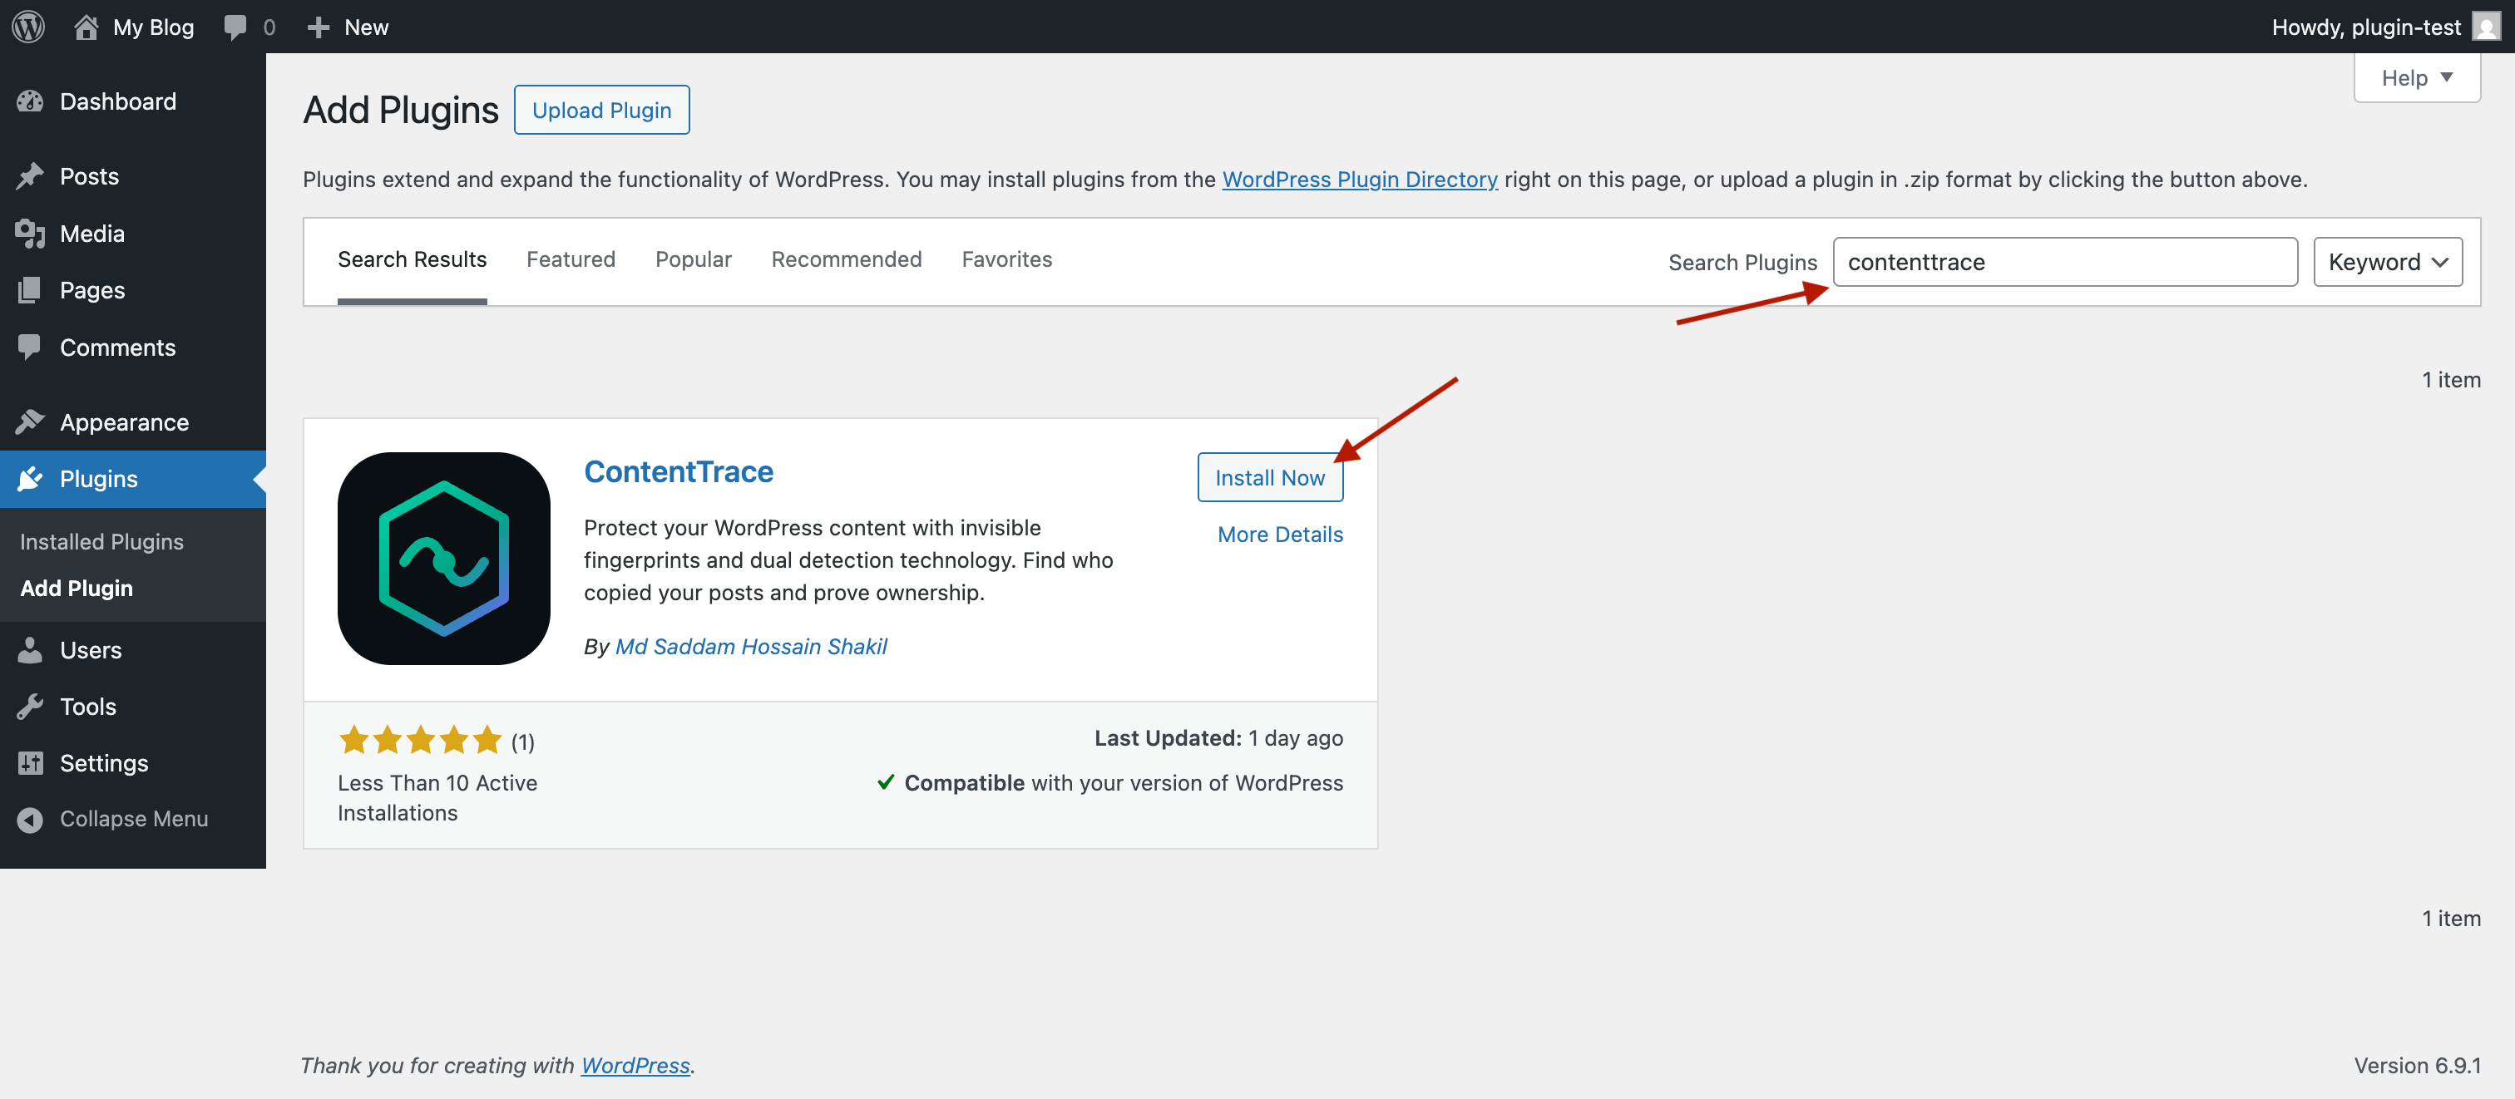Screen dimensions: 2515x1099
Task: Switch to the Popular plugins tab
Action: 693,259
